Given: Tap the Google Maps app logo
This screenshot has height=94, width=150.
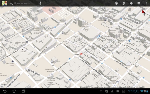Looking at the screenshot, I should coord(4,3).
